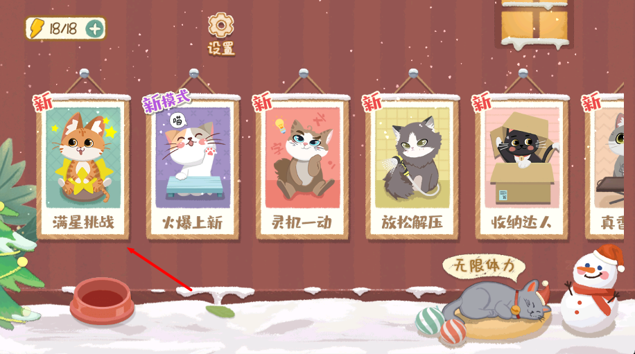Select the 灵机一动 thinking cat card
635x354 pixels.
click(303, 167)
